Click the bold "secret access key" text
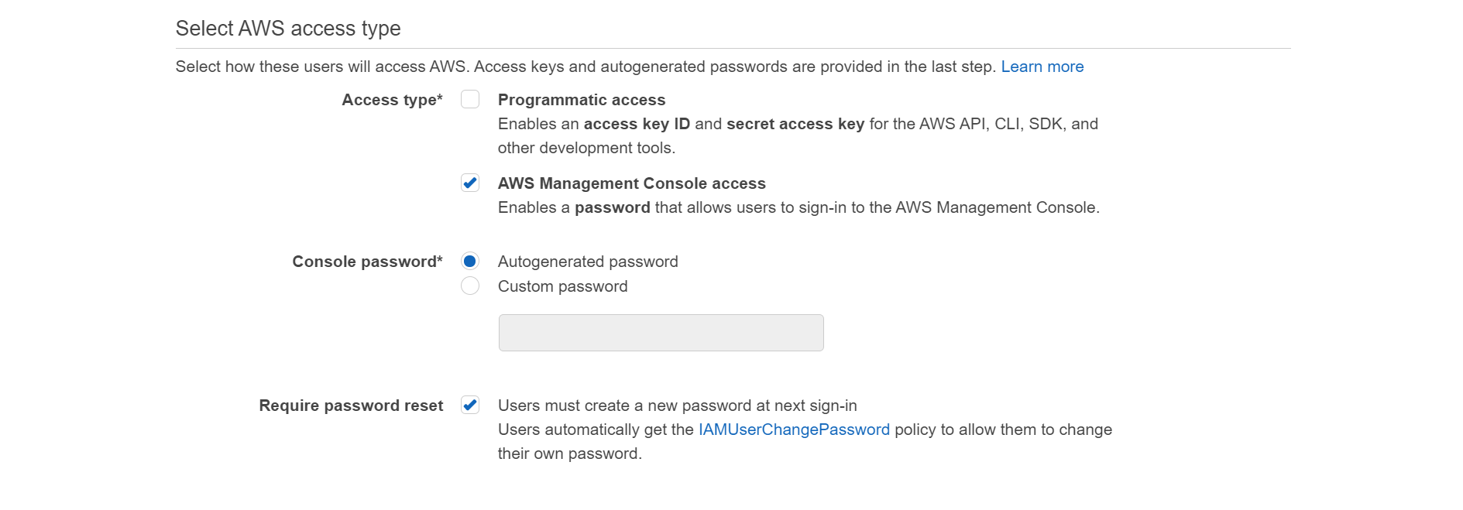1463x510 pixels. tap(795, 124)
